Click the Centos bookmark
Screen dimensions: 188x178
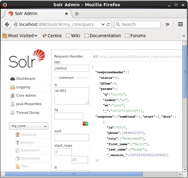52,36
